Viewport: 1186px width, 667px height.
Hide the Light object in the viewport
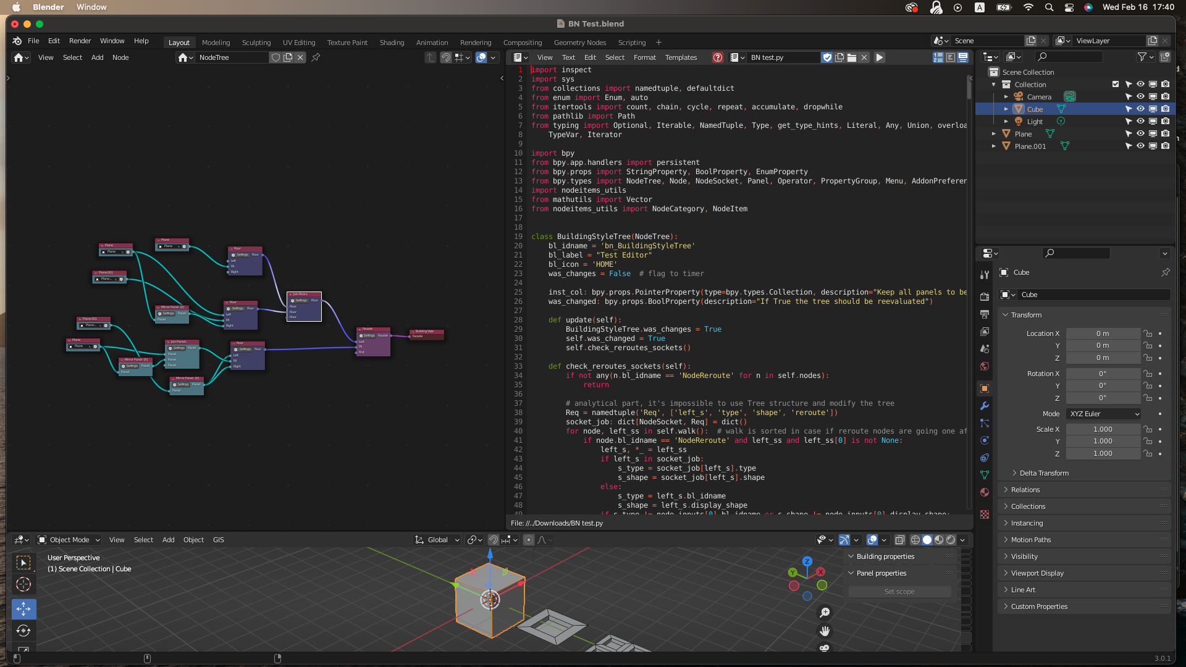click(x=1140, y=121)
